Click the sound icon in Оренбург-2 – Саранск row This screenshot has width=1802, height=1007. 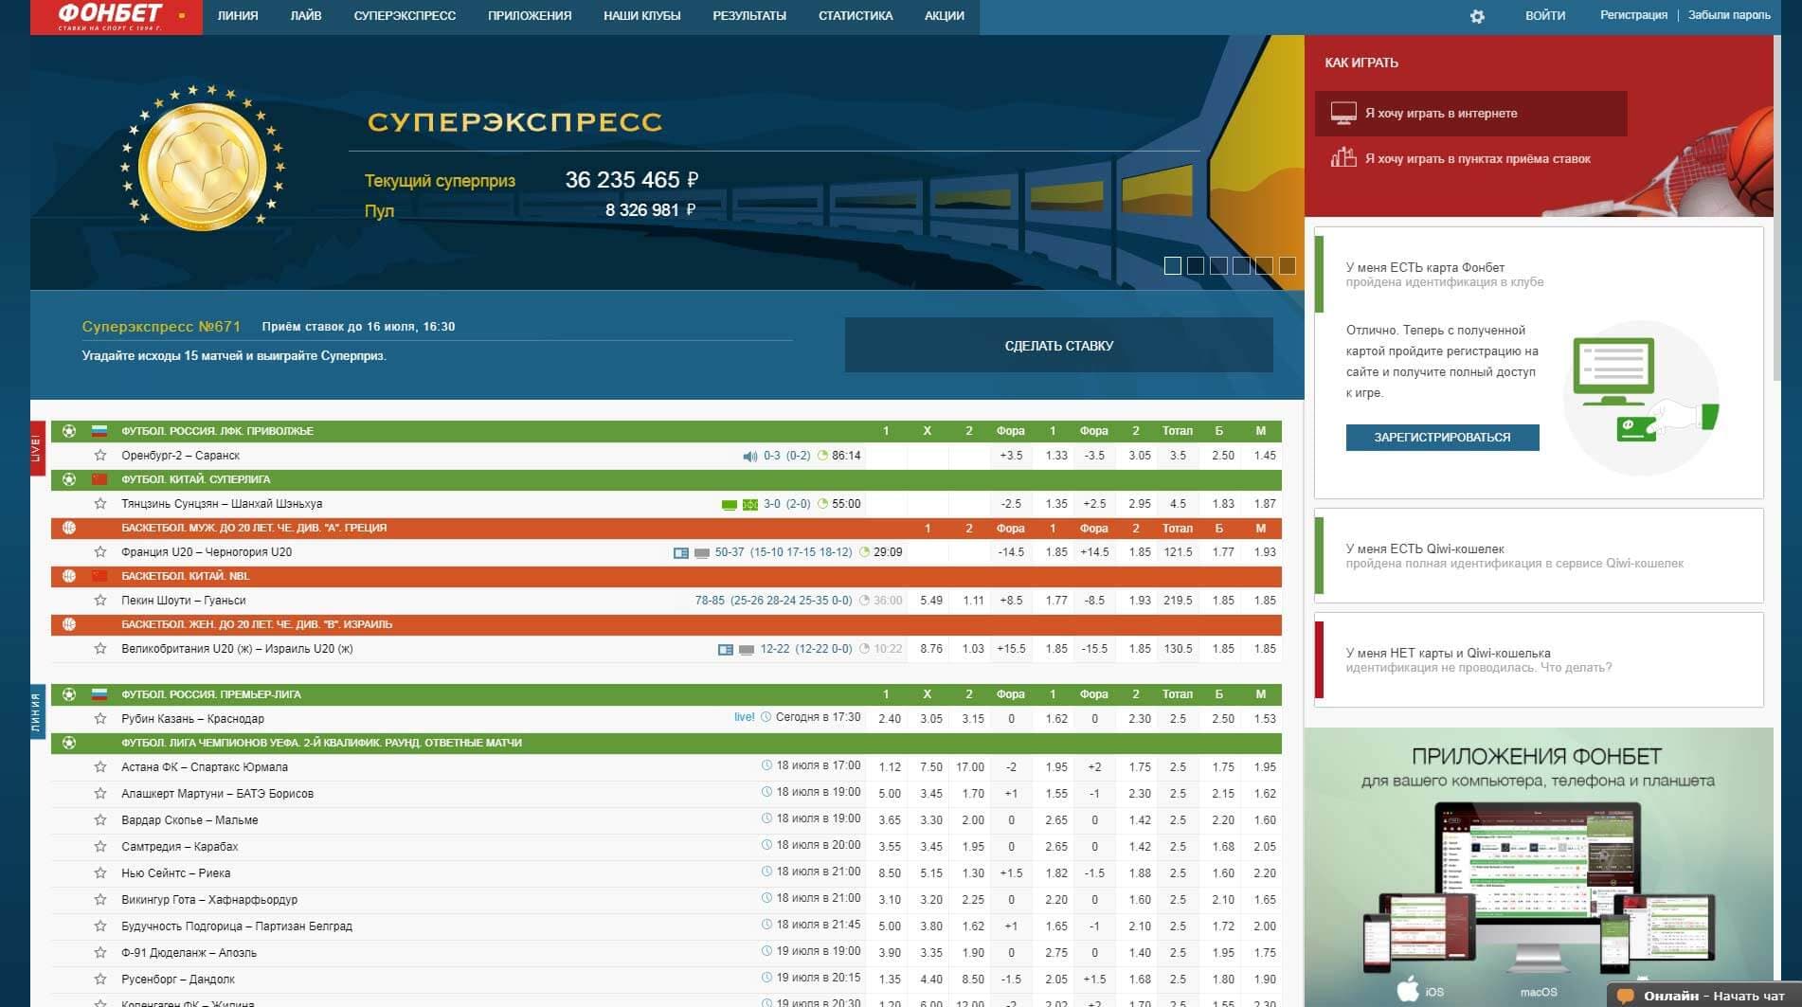[x=750, y=456]
